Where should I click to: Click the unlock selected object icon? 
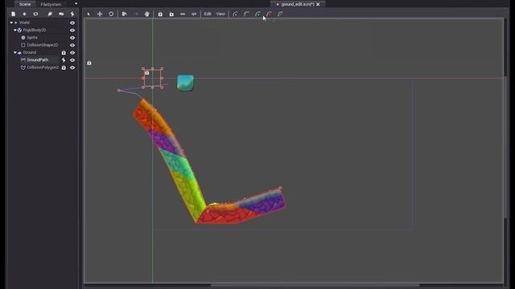tap(171, 14)
